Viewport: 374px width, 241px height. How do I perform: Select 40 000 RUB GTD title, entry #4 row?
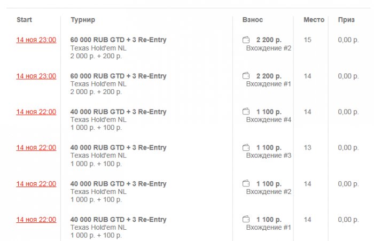(x=118, y=112)
